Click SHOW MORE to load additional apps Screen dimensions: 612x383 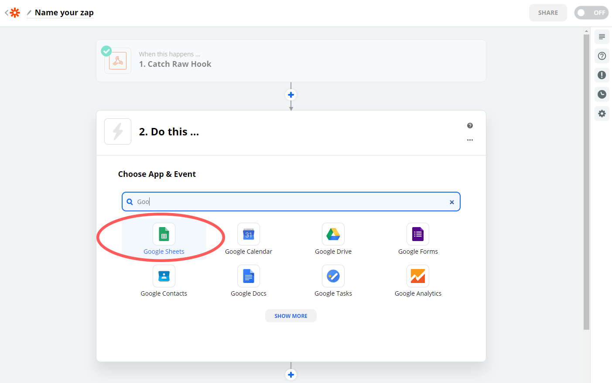291,315
